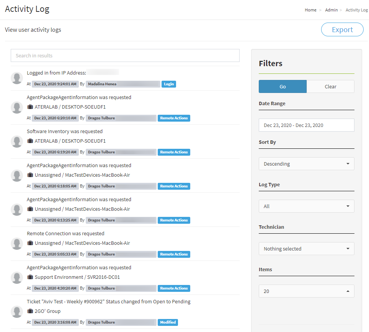Click avatar next to Software Inventory entry
The image size is (369, 332).
(x=17, y=142)
